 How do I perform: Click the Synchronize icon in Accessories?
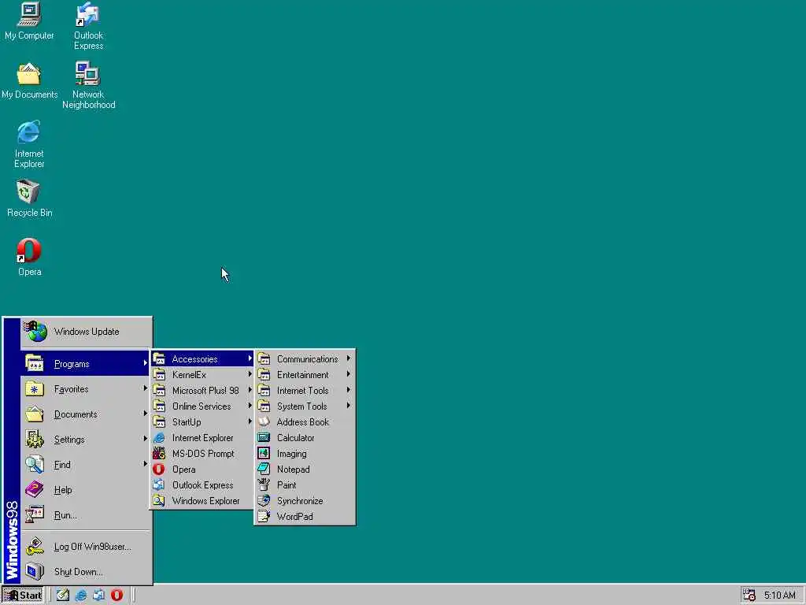click(264, 500)
